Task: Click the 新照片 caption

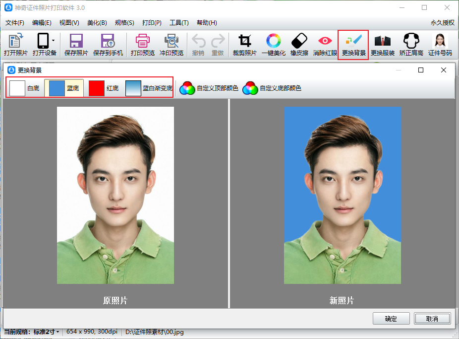Action: [342, 300]
